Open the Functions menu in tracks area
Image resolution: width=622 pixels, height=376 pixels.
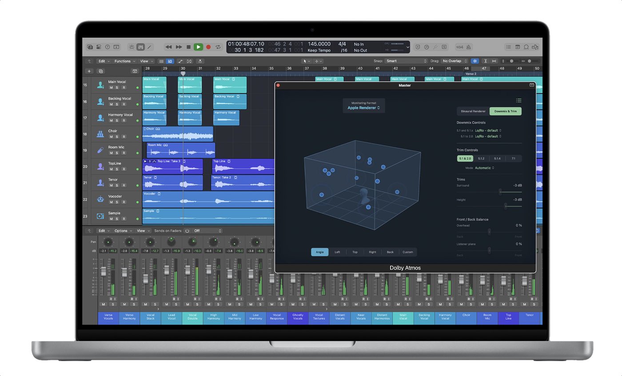(124, 61)
